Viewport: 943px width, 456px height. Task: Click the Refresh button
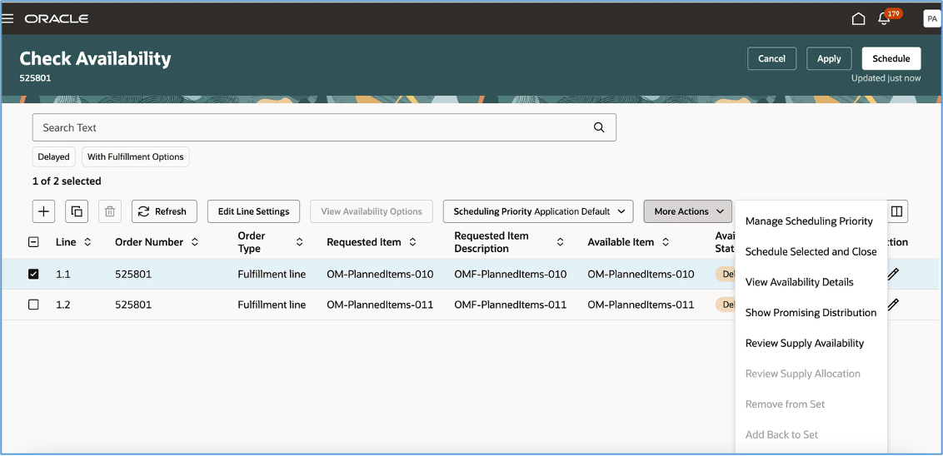tap(164, 211)
